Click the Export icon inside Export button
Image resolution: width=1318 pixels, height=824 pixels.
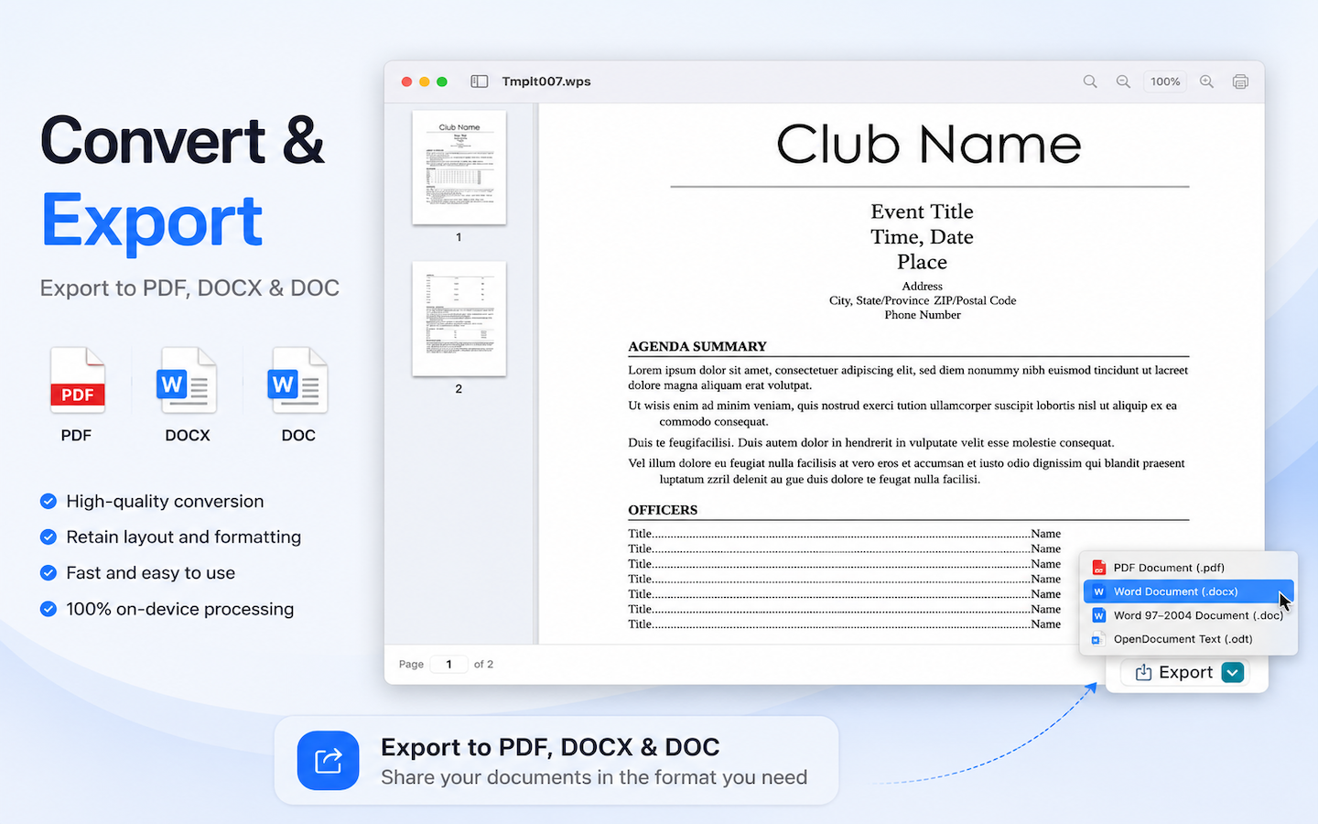pos(1143,672)
